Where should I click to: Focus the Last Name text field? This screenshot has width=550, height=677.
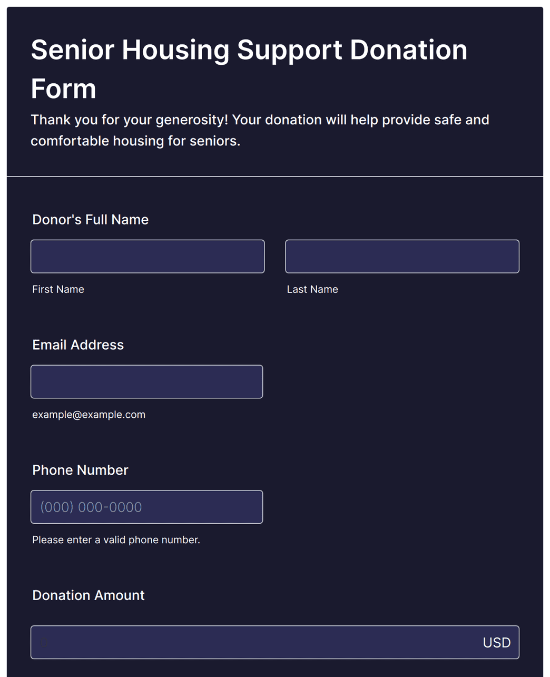[402, 257]
